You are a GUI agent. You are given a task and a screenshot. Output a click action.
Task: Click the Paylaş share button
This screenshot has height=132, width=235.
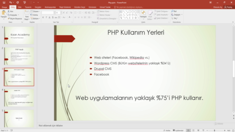click(x=228, y=7)
